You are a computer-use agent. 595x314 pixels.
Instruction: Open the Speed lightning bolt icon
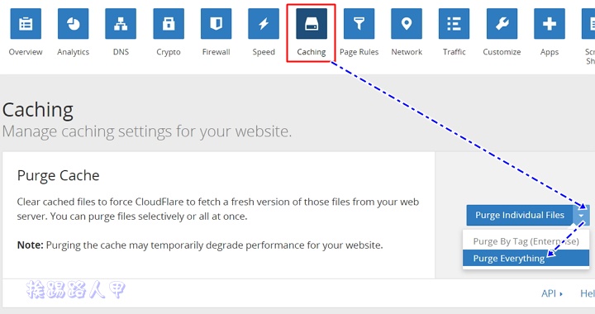[x=264, y=23]
